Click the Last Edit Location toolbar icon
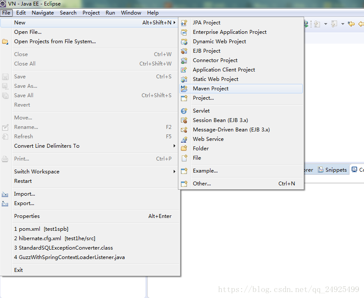 pyautogui.click(x=351, y=24)
